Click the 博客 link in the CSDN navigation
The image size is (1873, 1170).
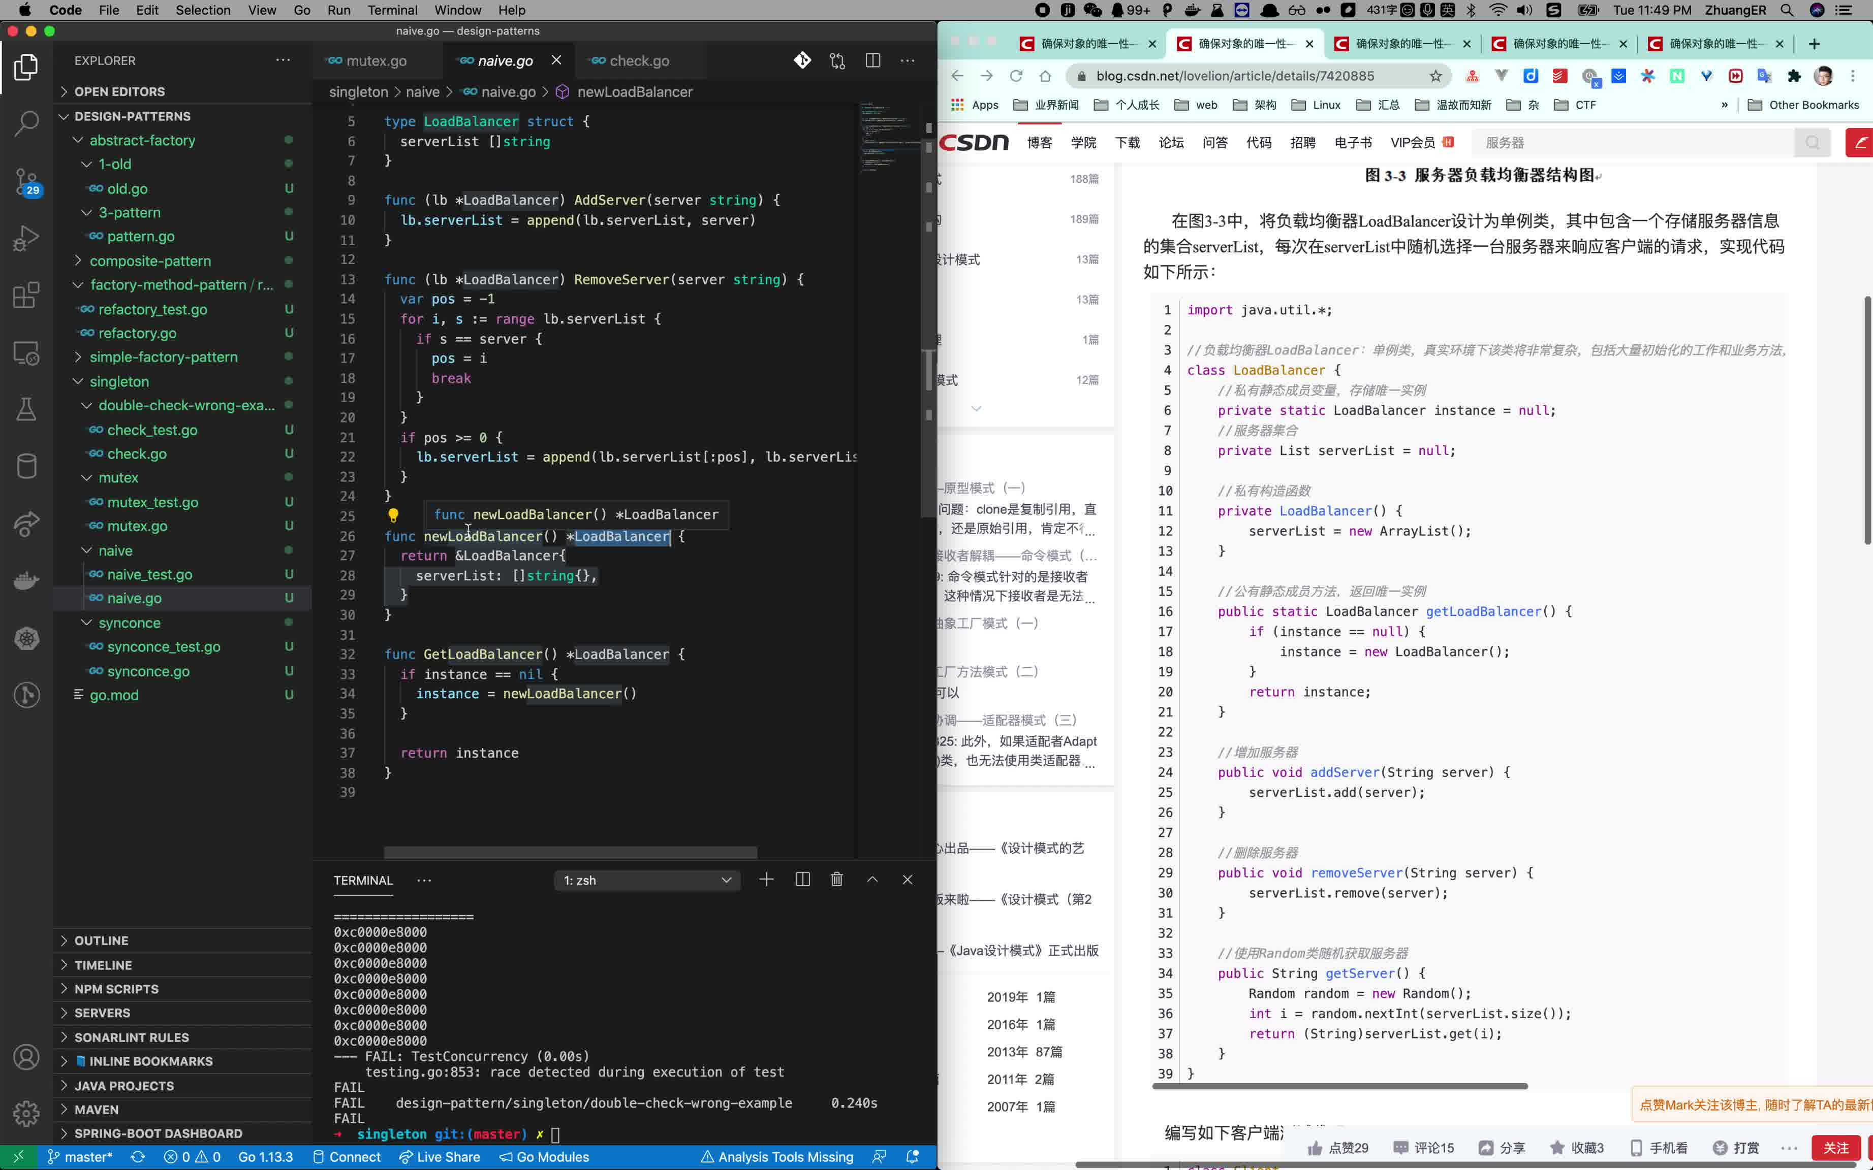pyautogui.click(x=1040, y=142)
